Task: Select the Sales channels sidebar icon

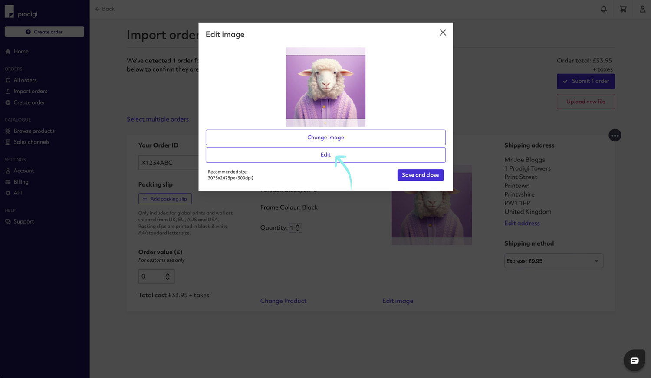Action: (8, 142)
